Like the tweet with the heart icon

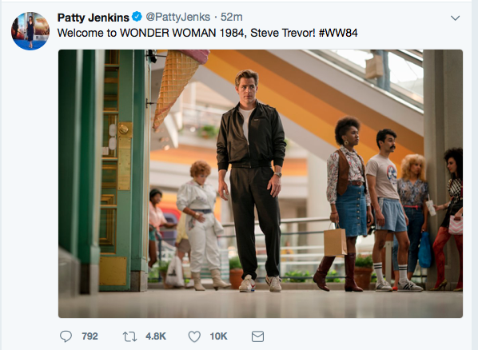tap(194, 336)
